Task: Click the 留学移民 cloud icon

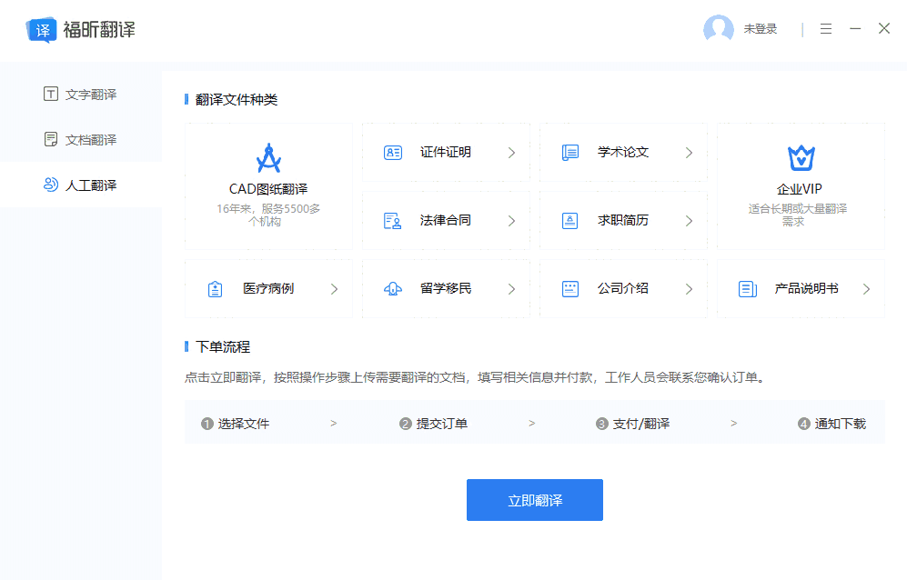Action: point(391,287)
